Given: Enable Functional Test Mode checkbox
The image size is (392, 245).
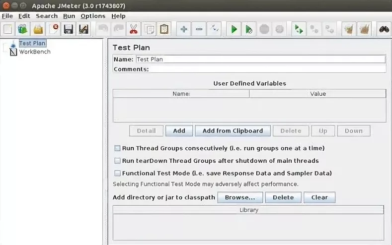Looking at the screenshot, I should (x=118, y=174).
